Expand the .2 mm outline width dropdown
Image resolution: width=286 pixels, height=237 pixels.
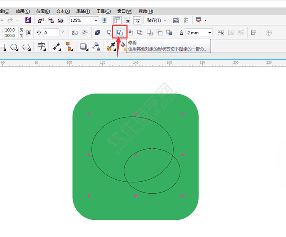(x=209, y=33)
